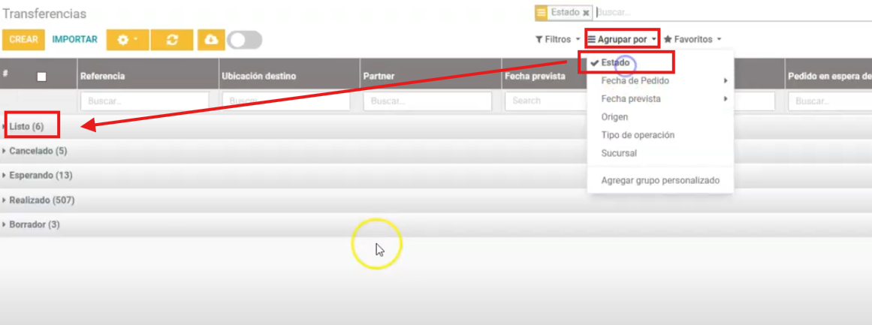Choose Agregar grupo personalizado
872x325 pixels.
660,180
